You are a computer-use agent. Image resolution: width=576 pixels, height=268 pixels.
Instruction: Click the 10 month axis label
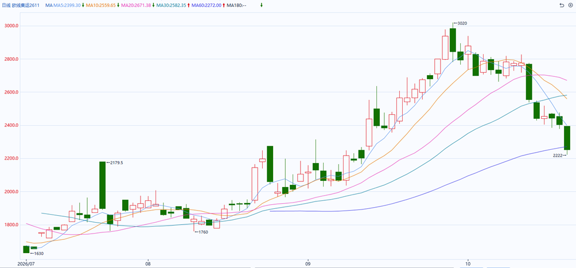(468, 263)
